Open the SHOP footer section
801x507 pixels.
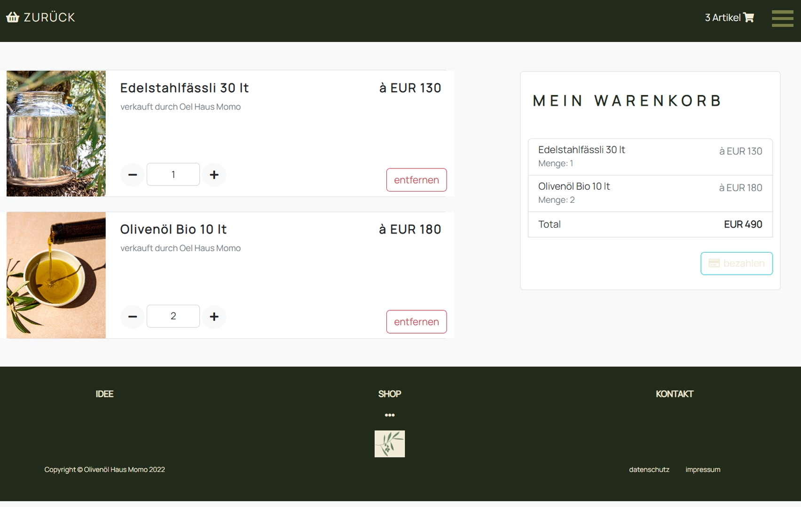click(389, 394)
